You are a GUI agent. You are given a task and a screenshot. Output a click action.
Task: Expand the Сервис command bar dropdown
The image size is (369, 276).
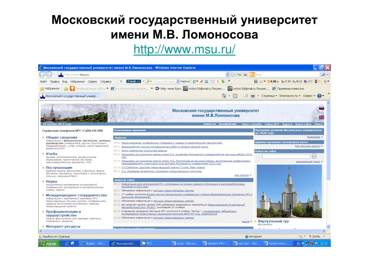point(309,96)
